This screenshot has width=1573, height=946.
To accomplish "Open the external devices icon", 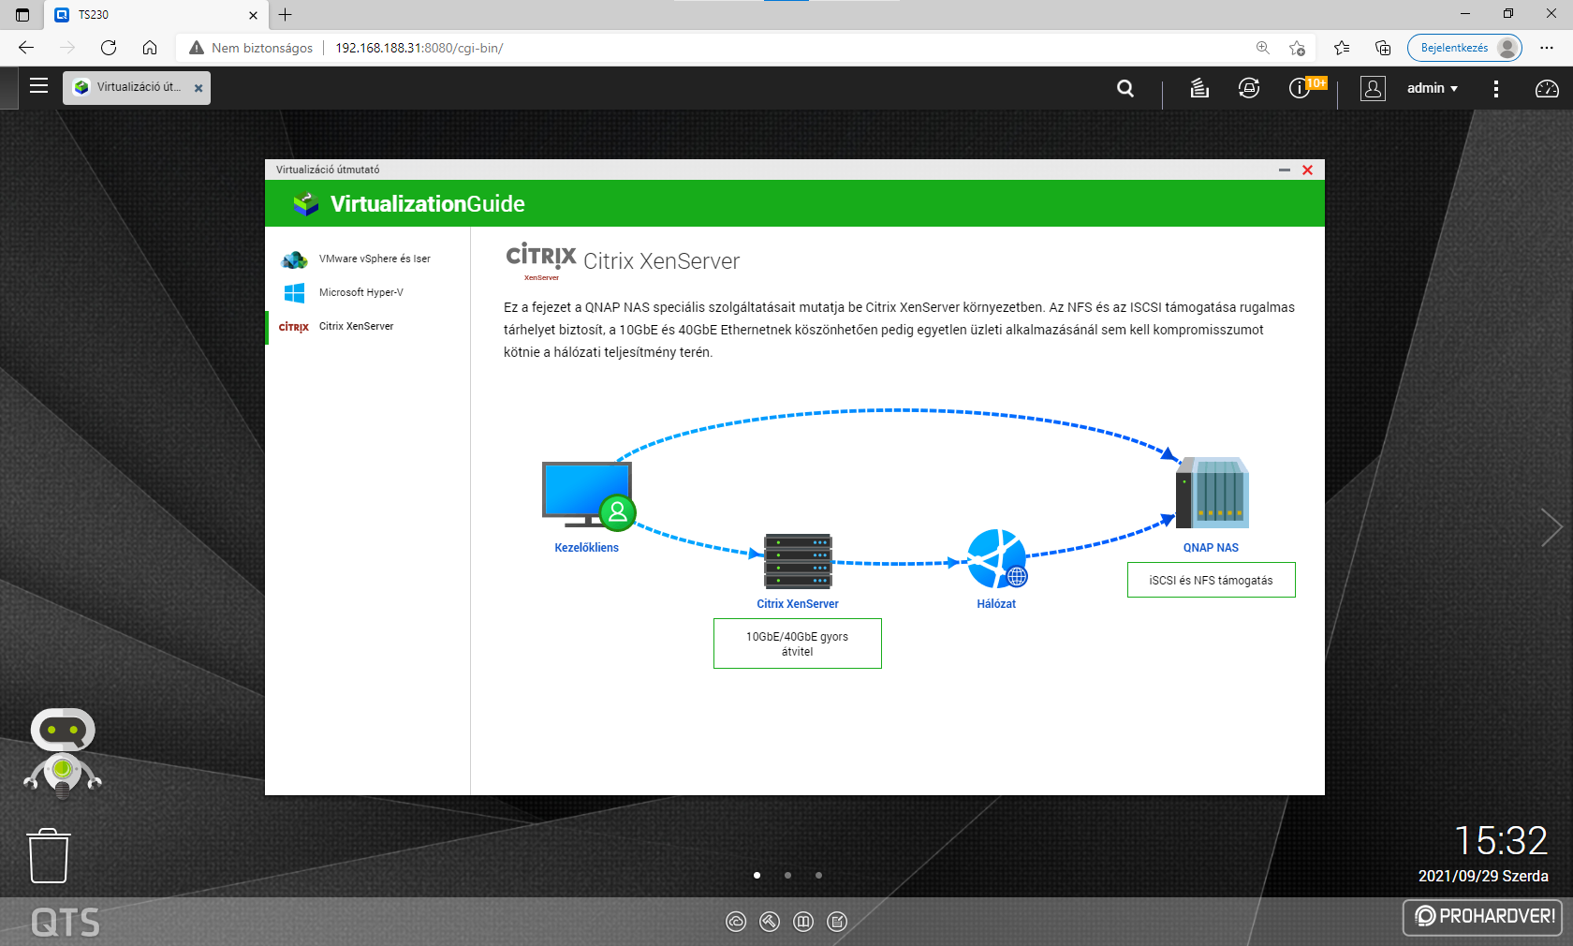I will (1249, 88).
